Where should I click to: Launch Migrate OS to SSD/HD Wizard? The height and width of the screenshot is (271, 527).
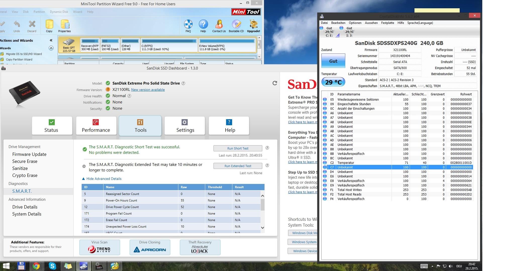point(24,54)
